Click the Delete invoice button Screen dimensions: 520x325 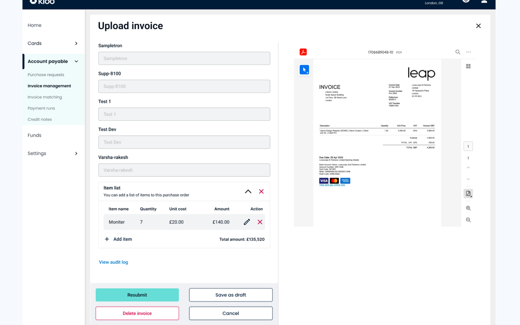point(137,313)
